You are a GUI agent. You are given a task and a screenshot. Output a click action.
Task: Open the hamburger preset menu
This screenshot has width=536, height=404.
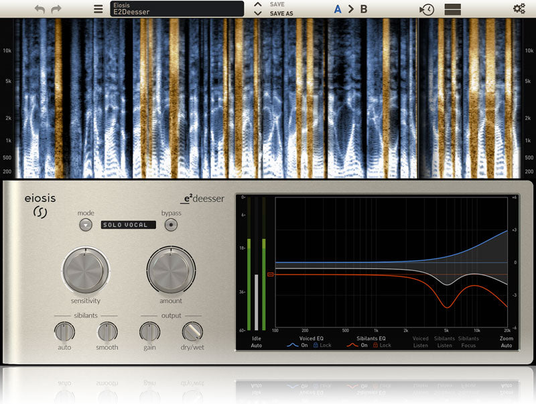(98, 9)
